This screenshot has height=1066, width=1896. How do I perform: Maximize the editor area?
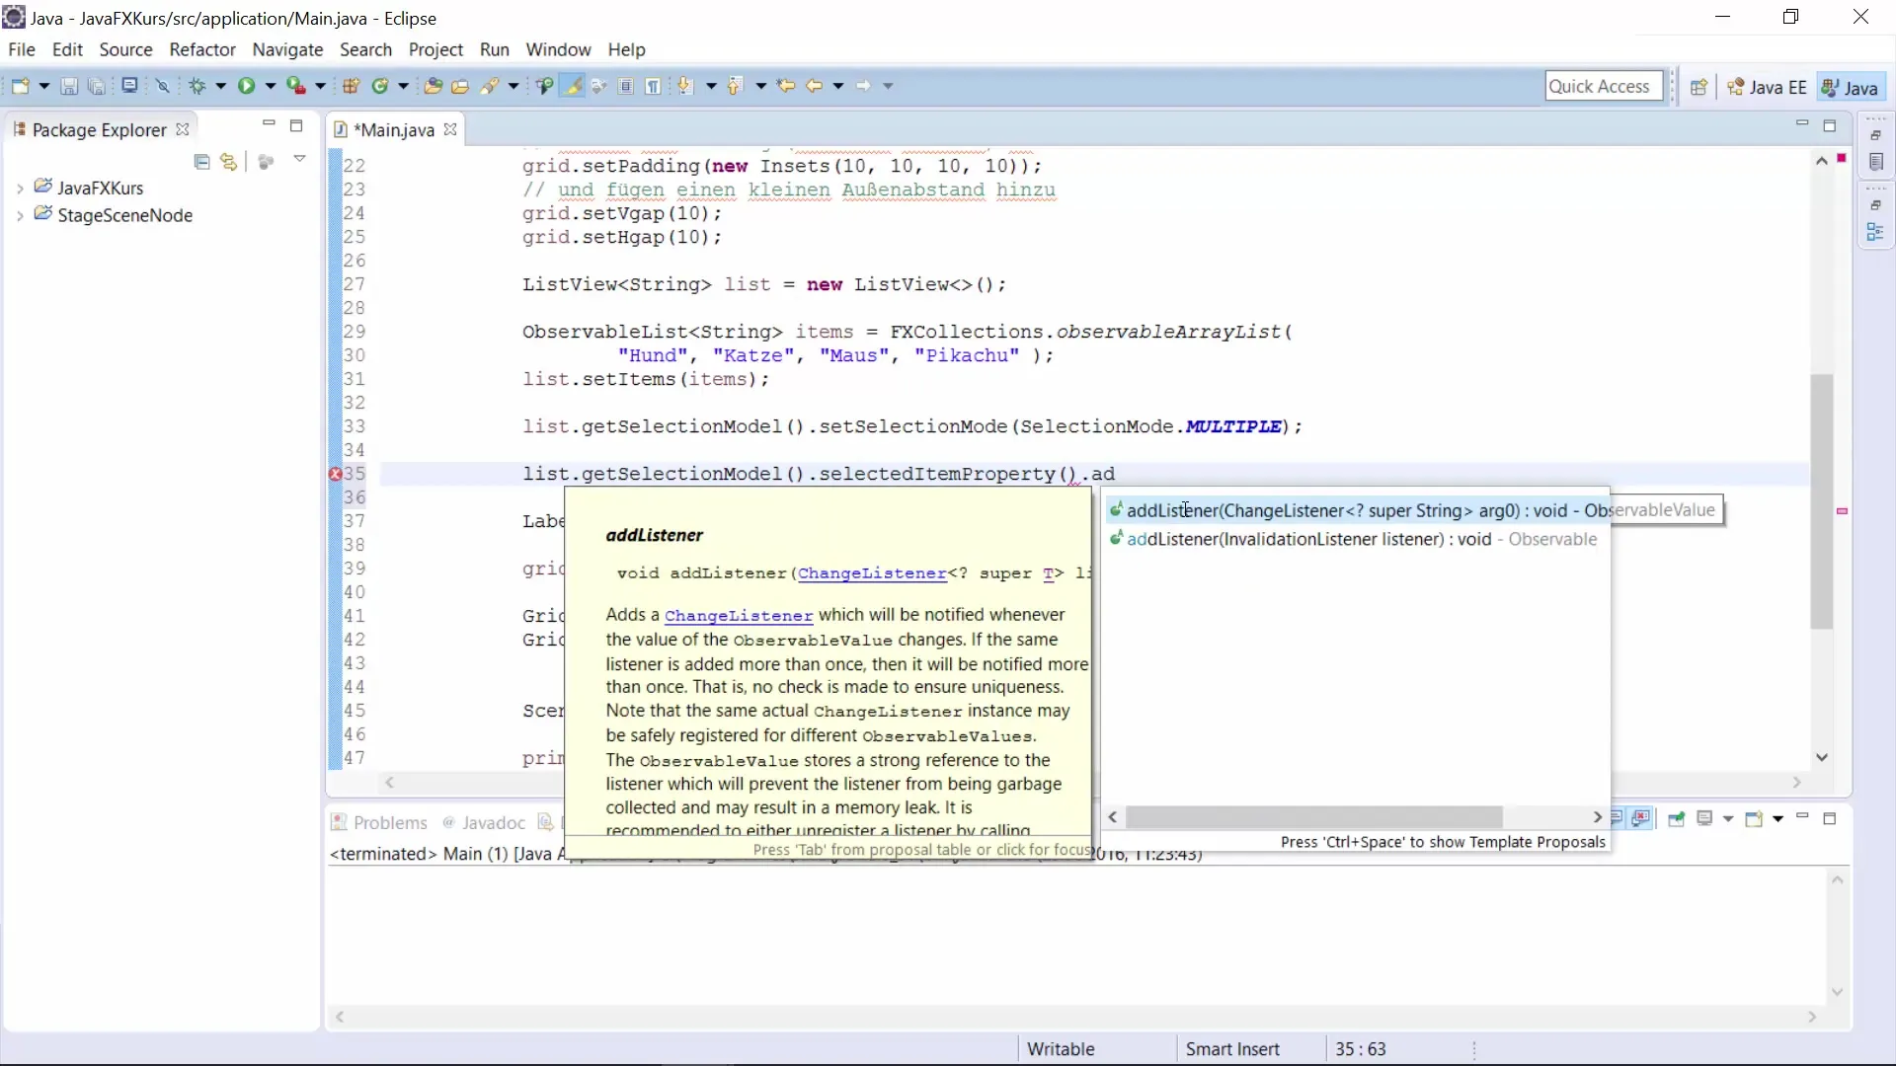[x=1830, y=125]
